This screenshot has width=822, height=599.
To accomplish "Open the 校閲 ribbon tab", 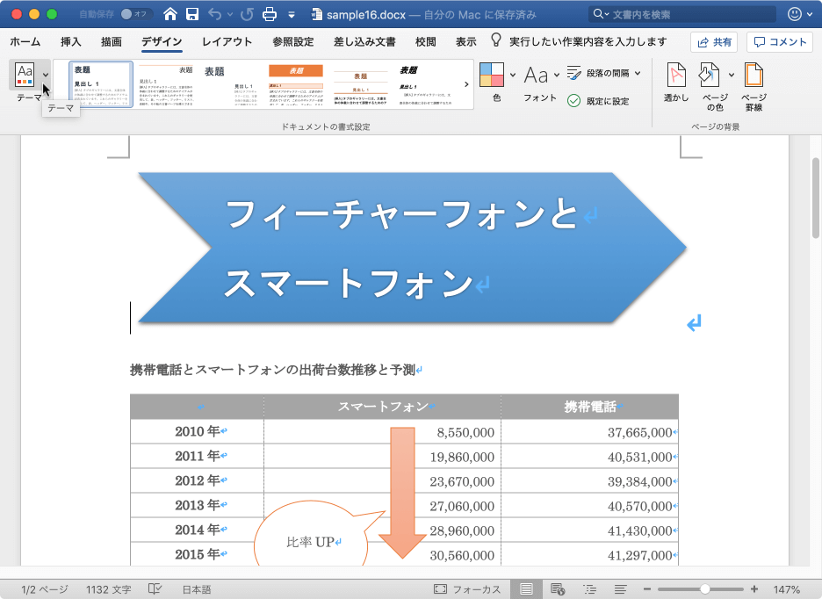I will point(424,40).
